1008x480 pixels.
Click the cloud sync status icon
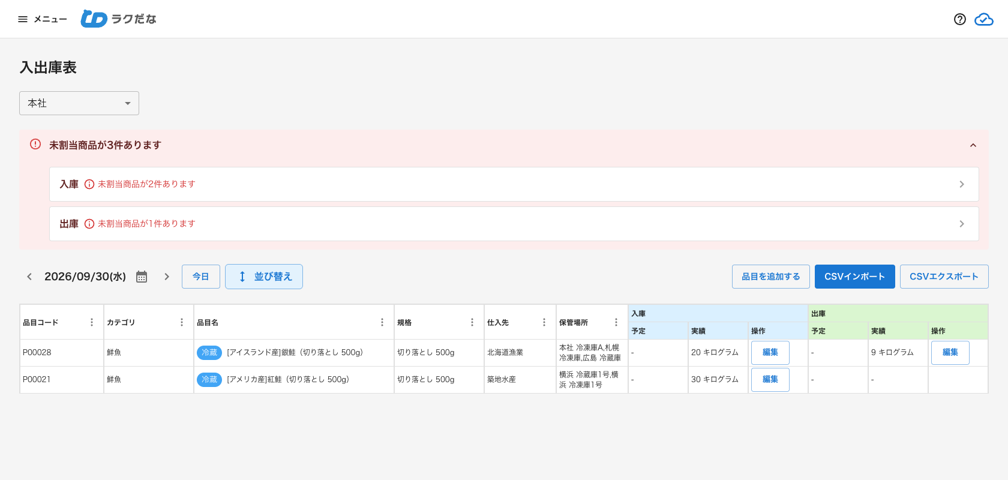coord(984,19)
